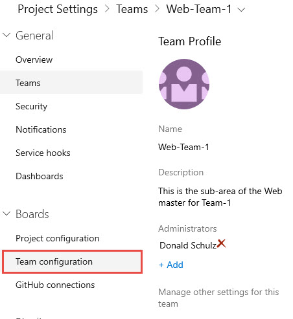Open Project configuration under Boards

[57, 238]
